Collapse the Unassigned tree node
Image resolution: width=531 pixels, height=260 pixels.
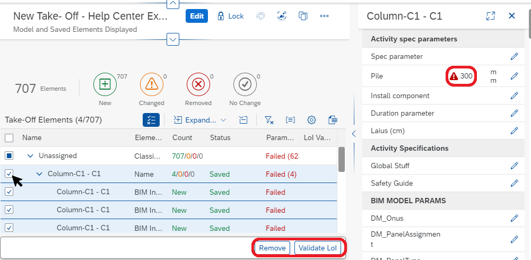pyautogui.click(x=30, y=155)
